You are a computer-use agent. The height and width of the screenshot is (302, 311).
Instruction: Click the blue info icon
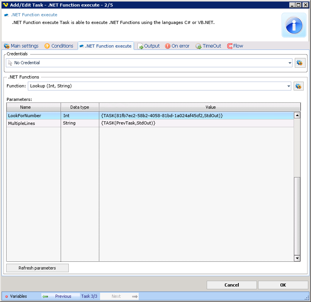coord(294,25)
